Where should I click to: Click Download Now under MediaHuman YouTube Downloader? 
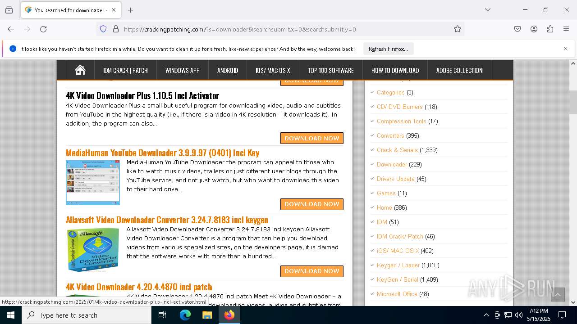(x=312, y=204)
